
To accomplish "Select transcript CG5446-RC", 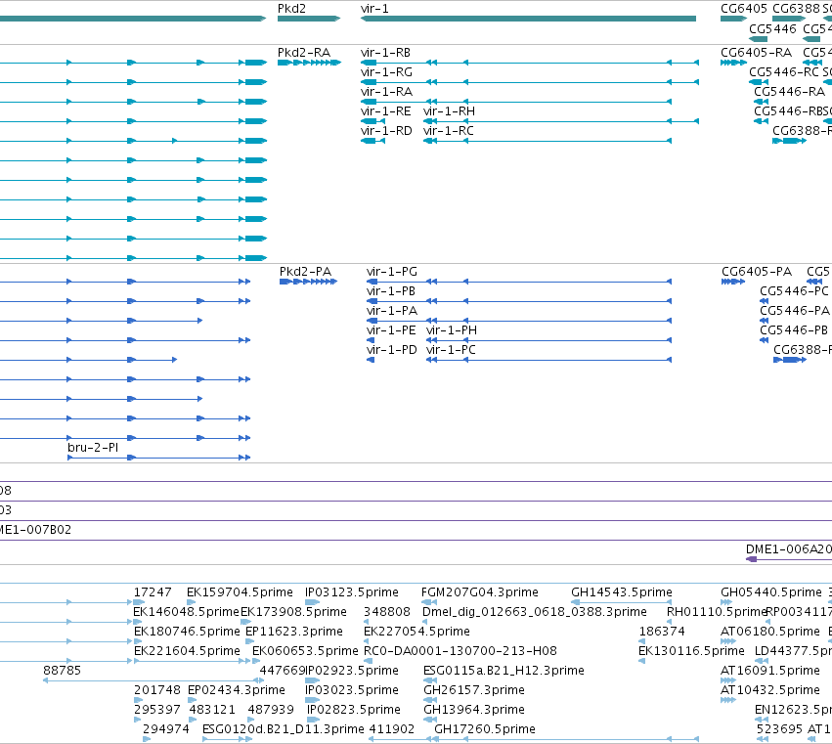I will point(784,72).
